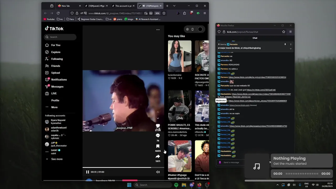Bookmark the kick.com chat page with star
This screenshot has width=336, height=189.
tap(283, 32)
